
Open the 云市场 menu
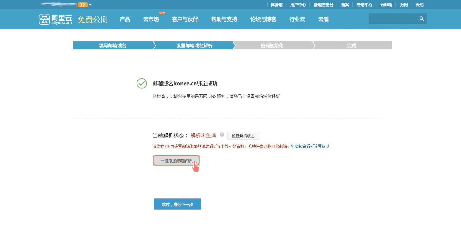(x=151, y=19)
